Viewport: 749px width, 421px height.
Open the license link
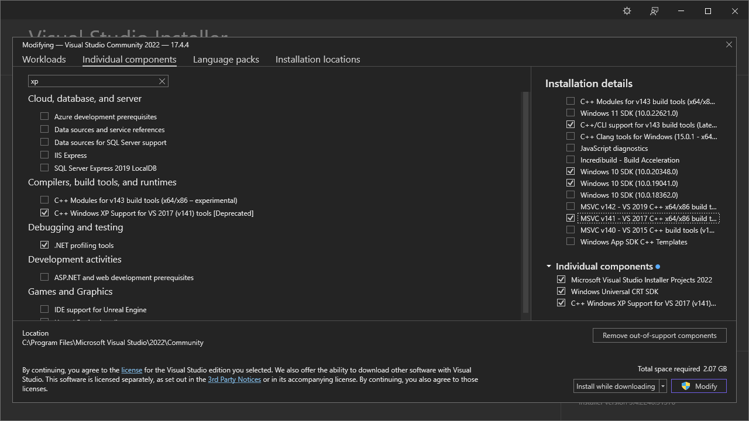click(132, 370)
